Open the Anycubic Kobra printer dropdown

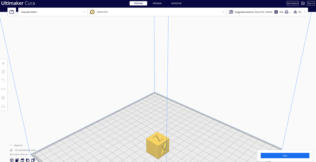tap(53, 12)
